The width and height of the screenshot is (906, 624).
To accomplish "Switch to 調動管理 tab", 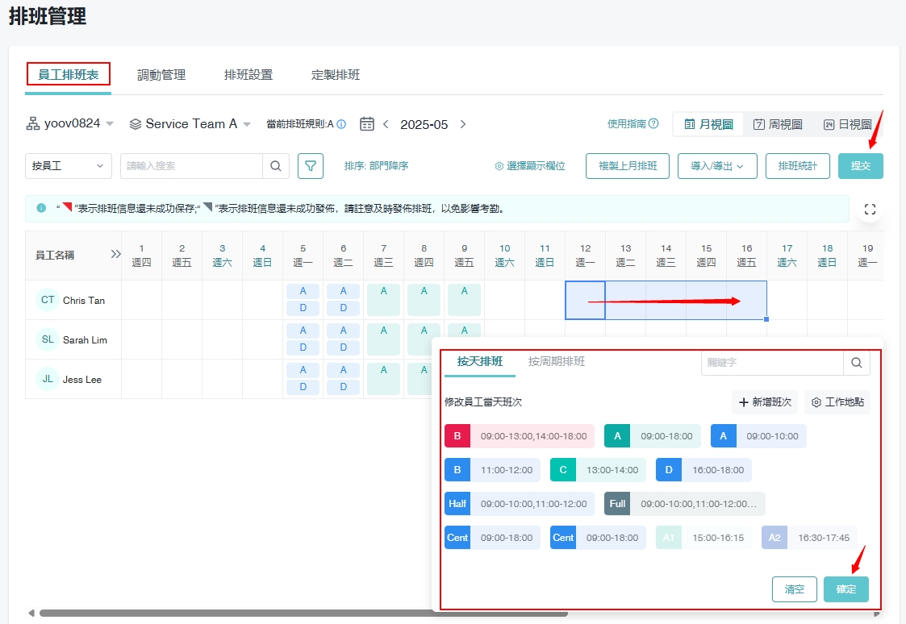I will 161,75.
